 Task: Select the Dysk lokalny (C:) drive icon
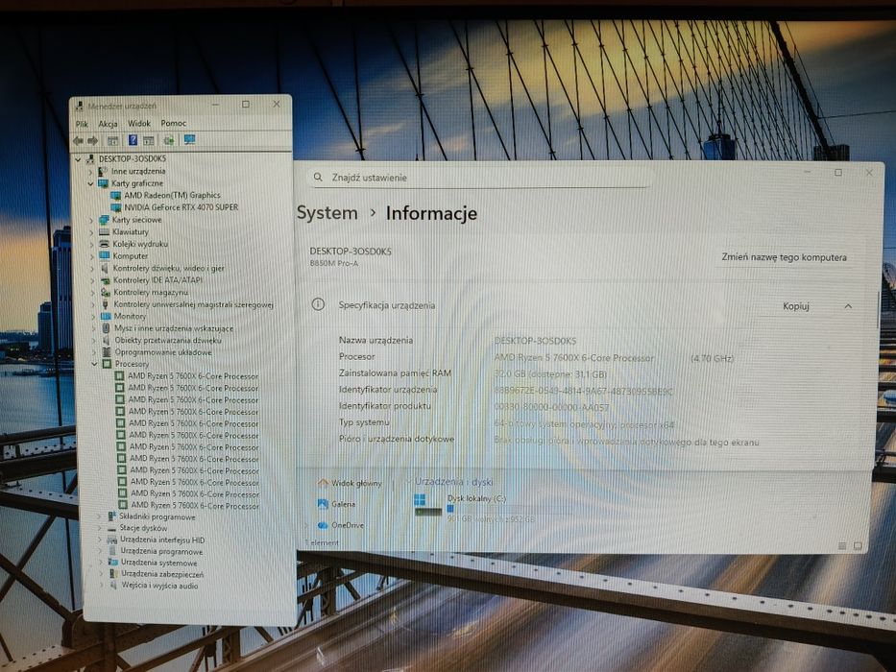(x=427, y=505)
